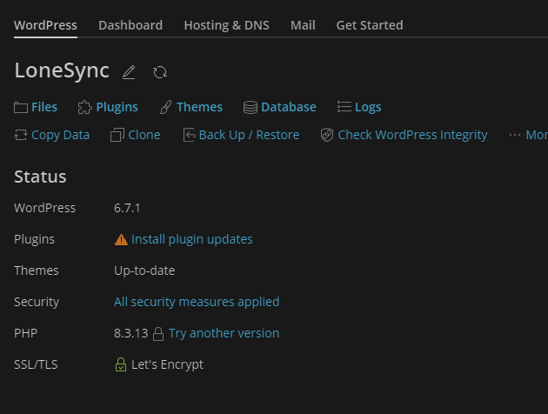Open the Logs viewer
This screenshot has width=548, height=414.
click(x=359, y=107)
